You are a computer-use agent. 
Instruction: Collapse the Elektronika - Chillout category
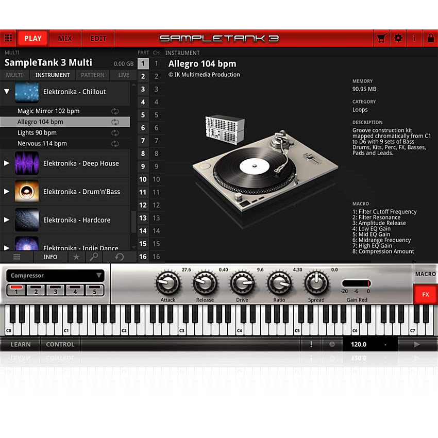coord(7,92)
